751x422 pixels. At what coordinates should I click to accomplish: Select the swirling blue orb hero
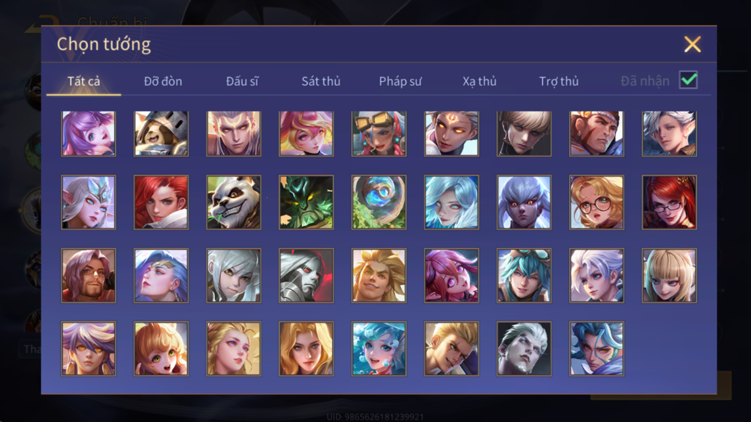pyautogui.click(x=379, y=202)
